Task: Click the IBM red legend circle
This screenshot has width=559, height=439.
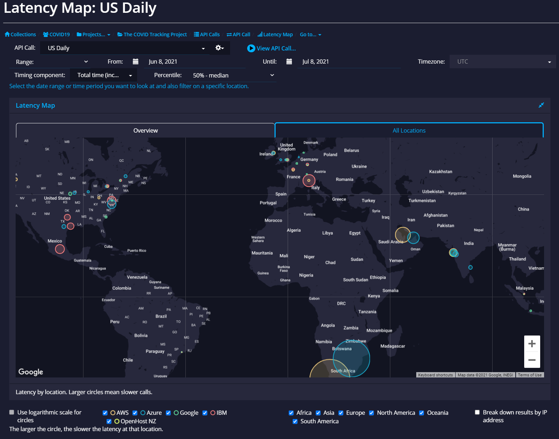Action: [213, 413]
